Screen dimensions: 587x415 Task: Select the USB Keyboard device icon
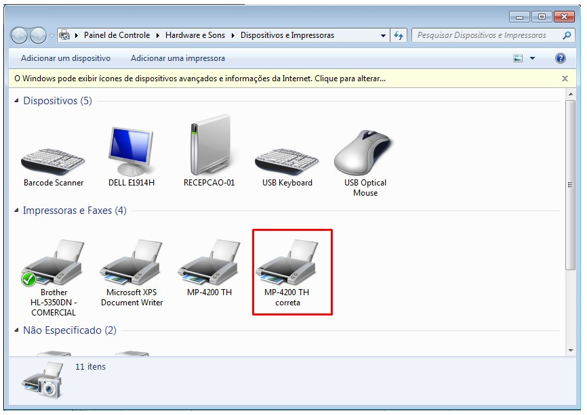click(x=287, y=162)
